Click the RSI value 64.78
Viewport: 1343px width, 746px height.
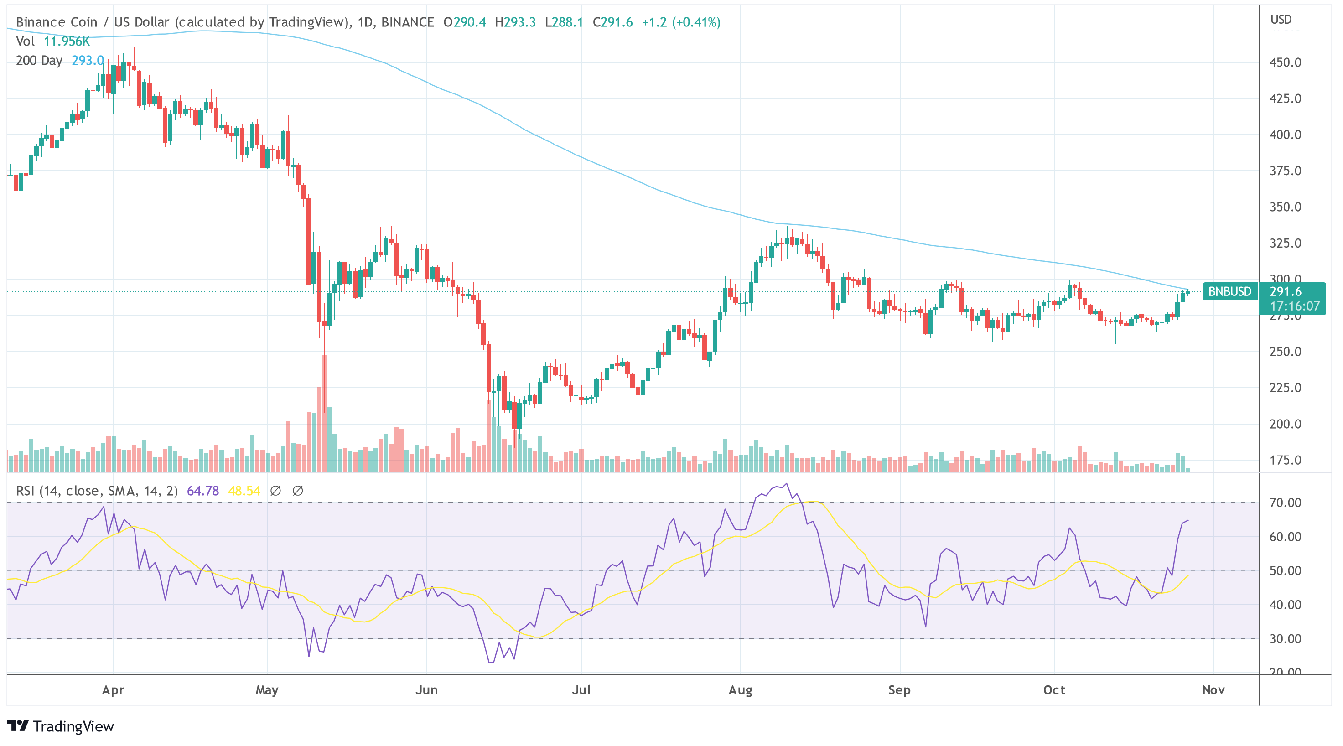[x=203, y=491]
